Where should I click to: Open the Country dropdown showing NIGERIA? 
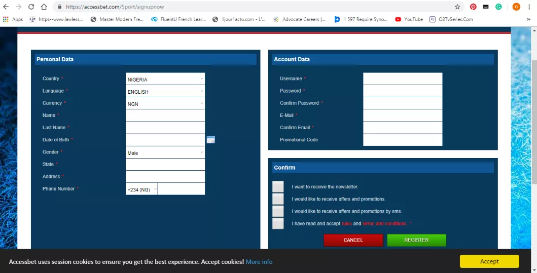[165, 79]
